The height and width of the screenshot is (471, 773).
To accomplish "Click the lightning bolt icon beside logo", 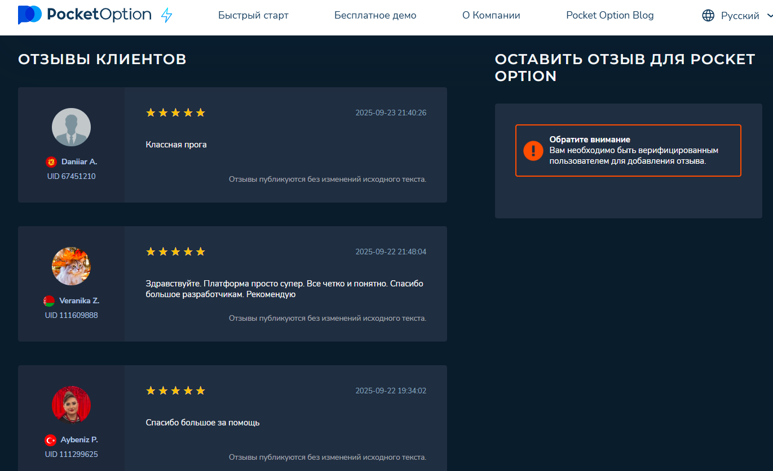I will [x=167, y=15].
